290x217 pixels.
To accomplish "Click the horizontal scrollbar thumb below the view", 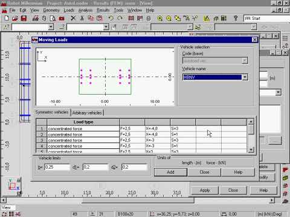I will point(138,200).
